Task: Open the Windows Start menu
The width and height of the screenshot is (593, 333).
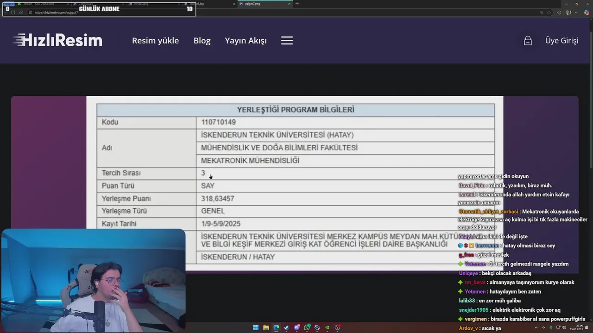Action: 256,327
